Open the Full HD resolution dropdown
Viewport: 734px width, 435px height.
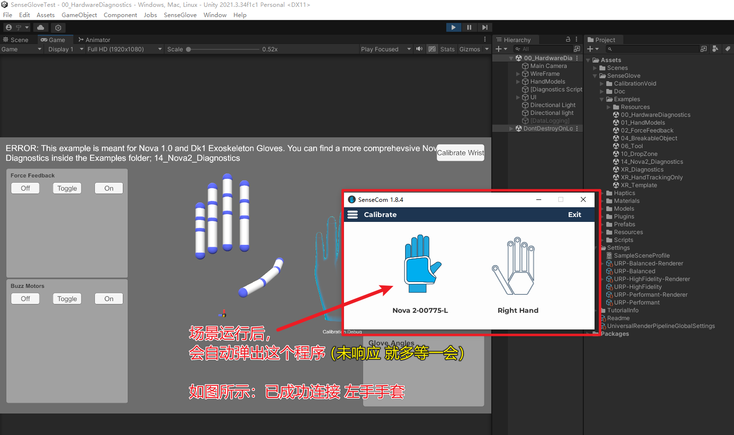(x=124, y=49)
